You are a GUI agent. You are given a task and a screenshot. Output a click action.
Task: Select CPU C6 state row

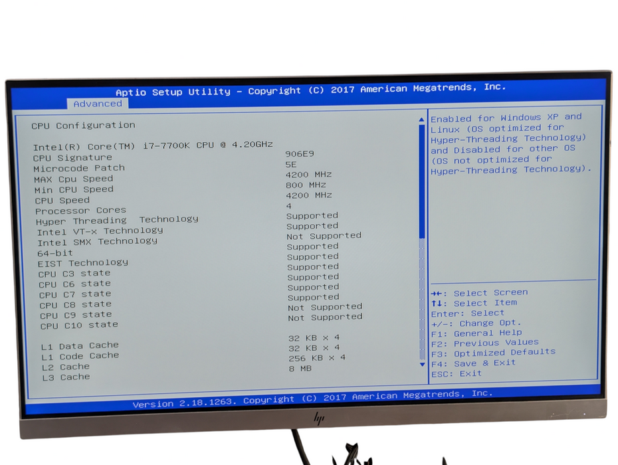coord(189,280)
